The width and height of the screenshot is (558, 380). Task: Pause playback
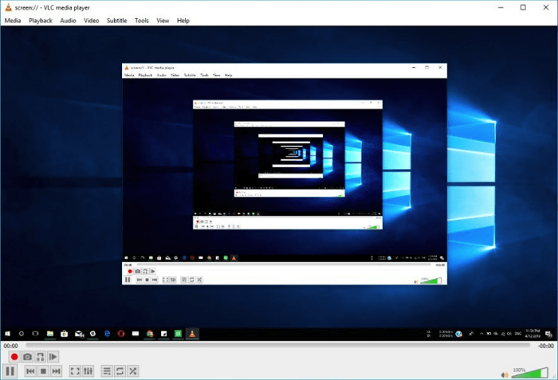click(10, 371)
